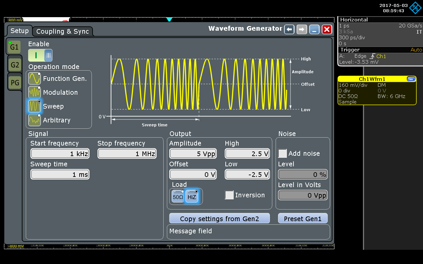
Task: Open the G2 generator tab
Action: 15,65
